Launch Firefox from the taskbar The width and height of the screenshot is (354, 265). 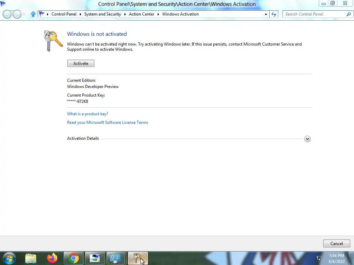(52, 258)
